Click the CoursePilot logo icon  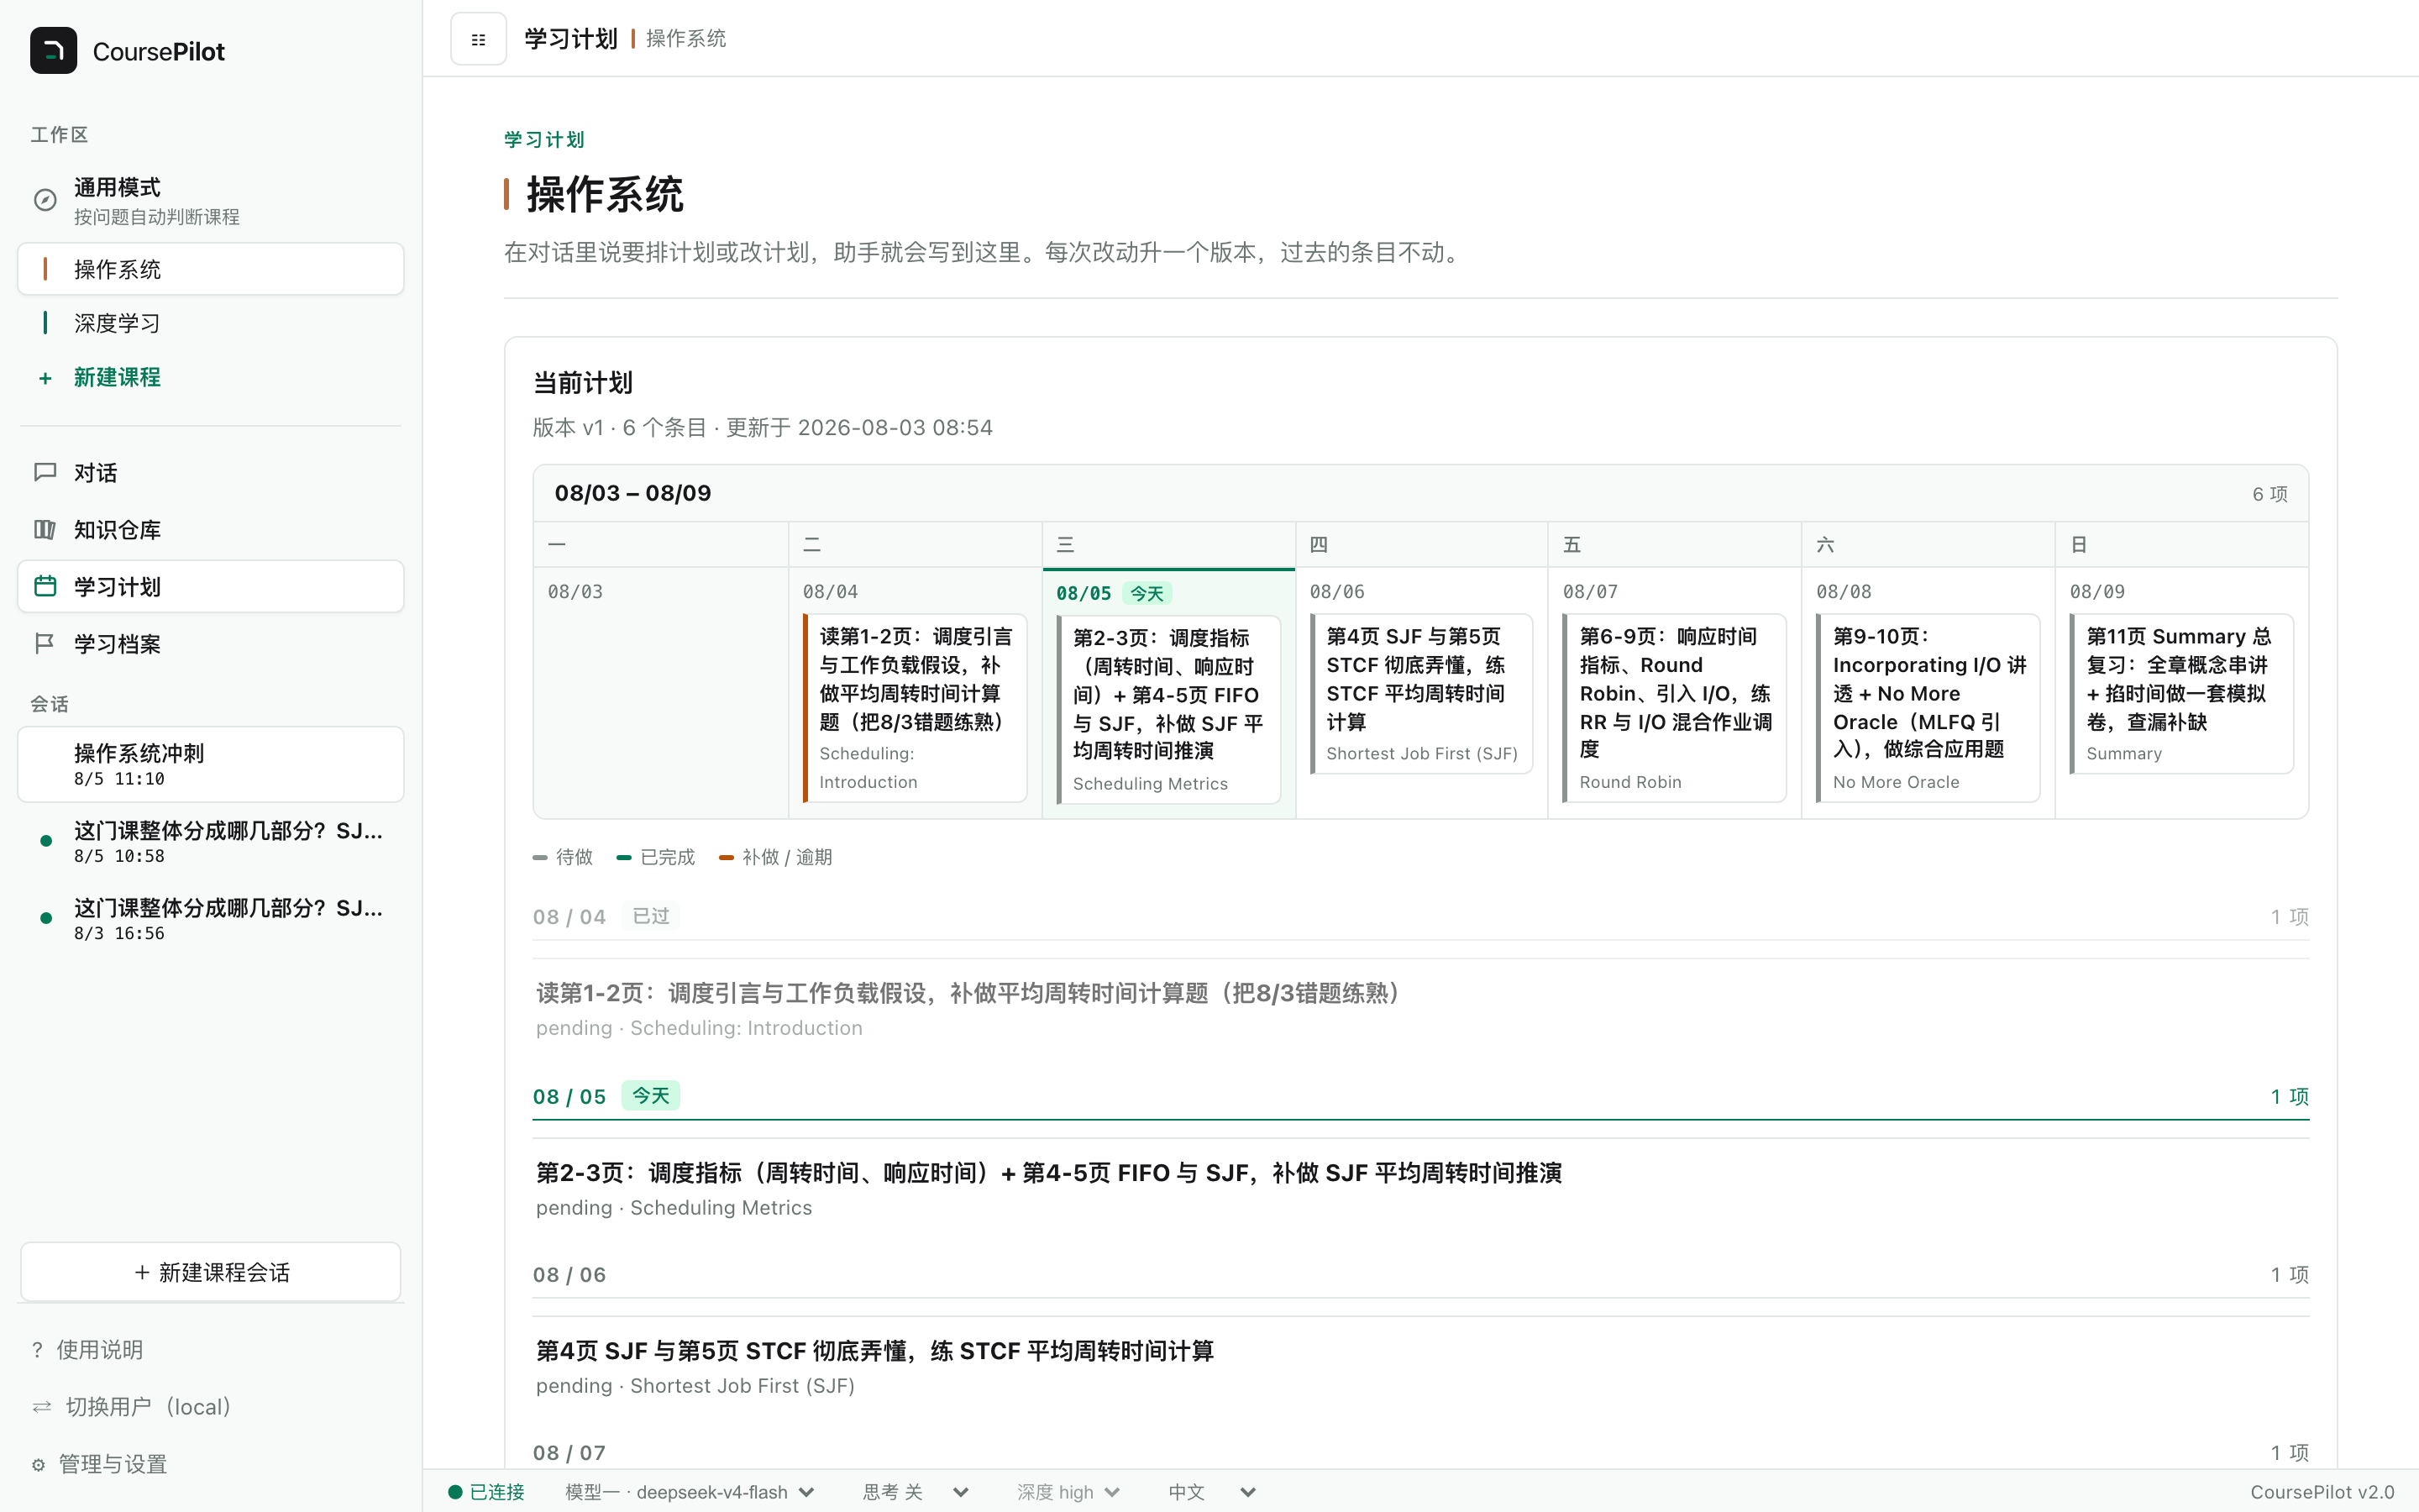pos(53,51)
